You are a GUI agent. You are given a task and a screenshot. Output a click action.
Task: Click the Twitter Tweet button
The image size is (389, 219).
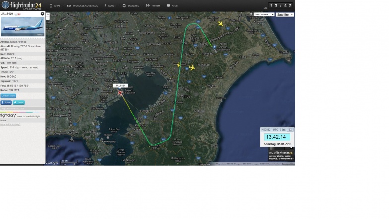click(x=18, y=102)
